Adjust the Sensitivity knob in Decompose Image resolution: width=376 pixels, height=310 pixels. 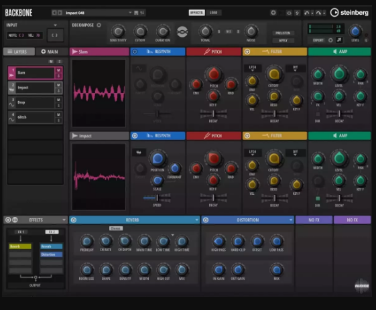[118, 31]
